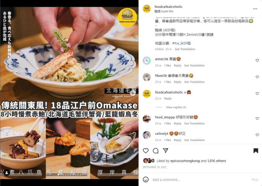
Task: Go to next carousel image arrow
Action: tap(133, 94)
